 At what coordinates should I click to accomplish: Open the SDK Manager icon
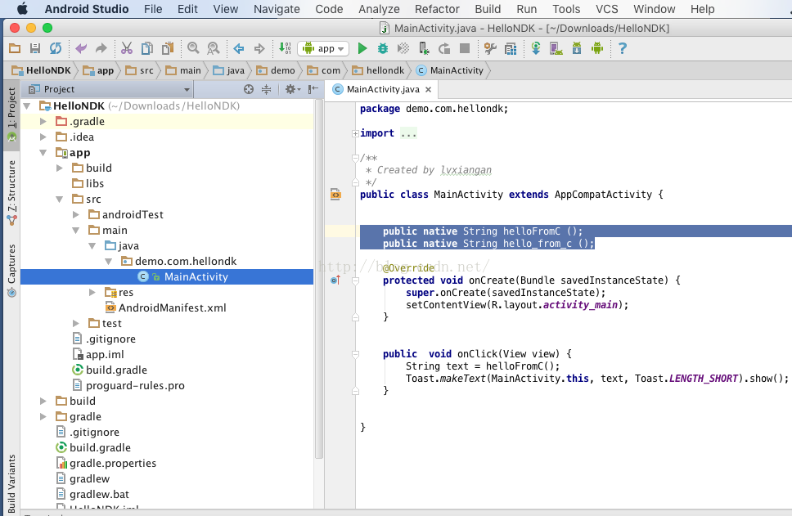577,48
